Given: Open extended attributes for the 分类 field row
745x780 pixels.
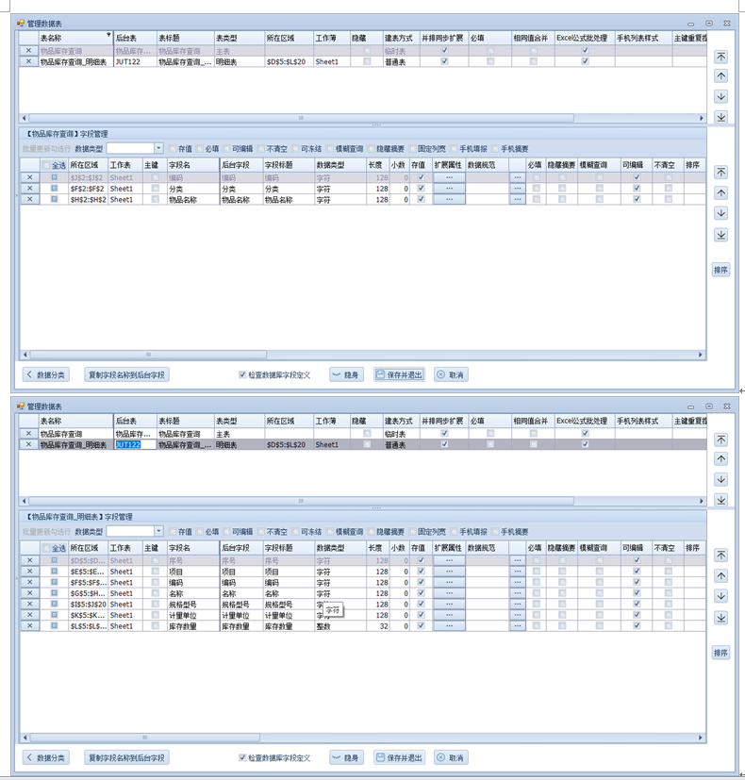Looking at the screenshot, I should pyautogui.click(x=449, y=189).
